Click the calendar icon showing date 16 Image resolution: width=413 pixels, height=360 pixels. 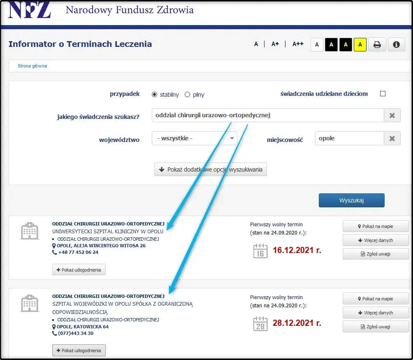pos(261,250)
